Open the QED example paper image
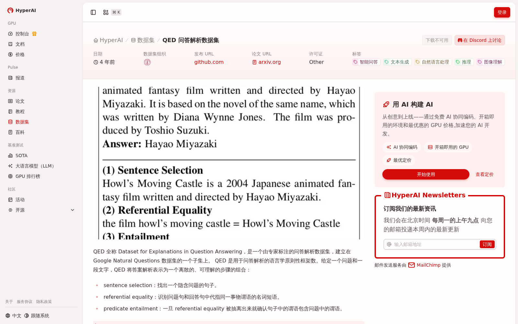The image size is (518, 324). click(x=229, y=163)
